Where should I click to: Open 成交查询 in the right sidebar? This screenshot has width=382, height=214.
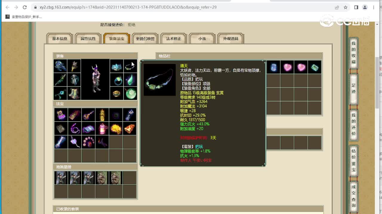click(x=354, y=196)
